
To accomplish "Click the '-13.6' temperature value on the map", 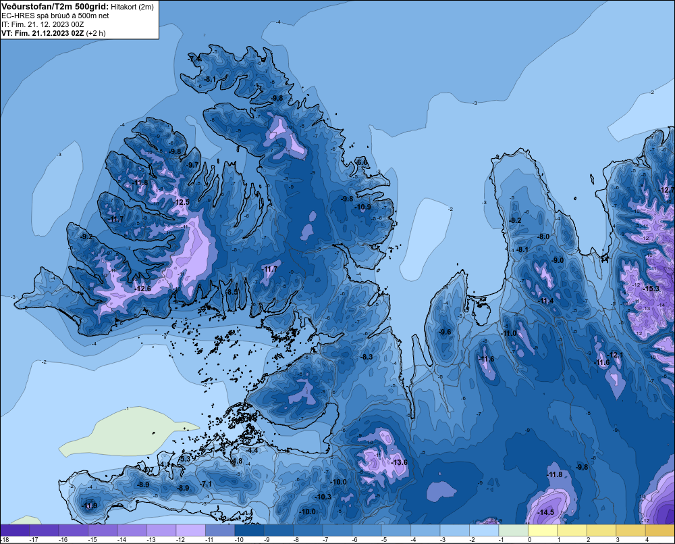I will coord(399,462).
